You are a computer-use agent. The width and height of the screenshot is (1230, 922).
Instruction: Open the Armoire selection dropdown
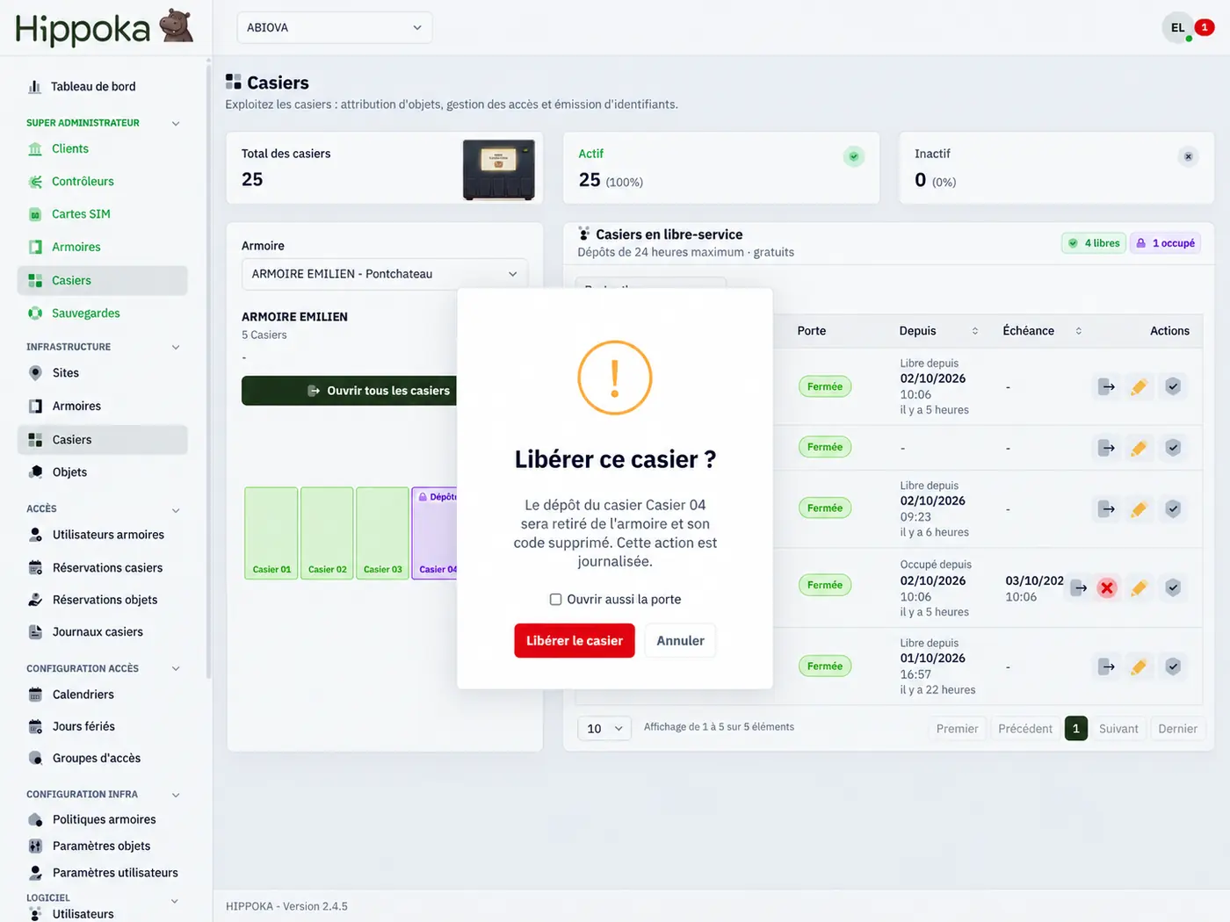[385, 274]
